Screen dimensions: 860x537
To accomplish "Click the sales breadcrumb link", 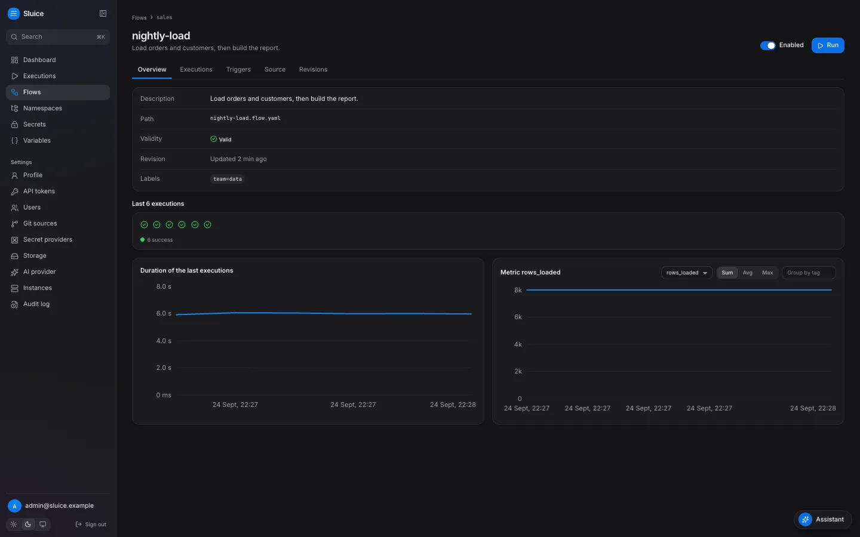I will point(164,18).
